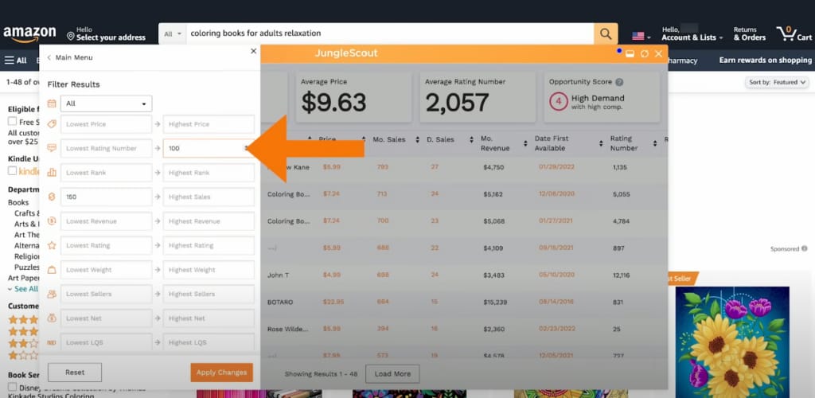
Task: Click the Highest Price field
Action: [x=209, y=124]
